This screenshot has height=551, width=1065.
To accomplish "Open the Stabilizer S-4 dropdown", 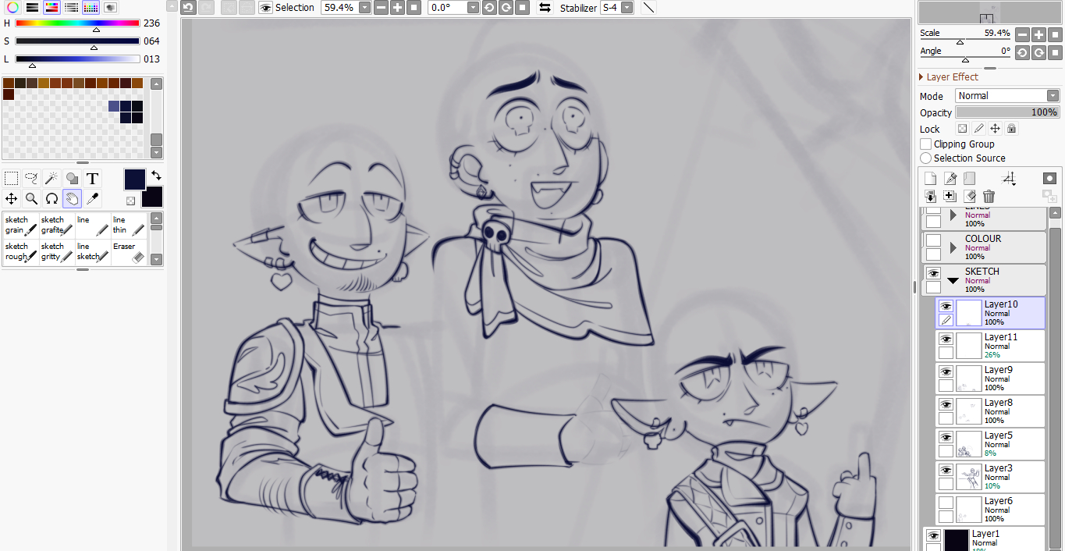I will click(x=616, y=8).
